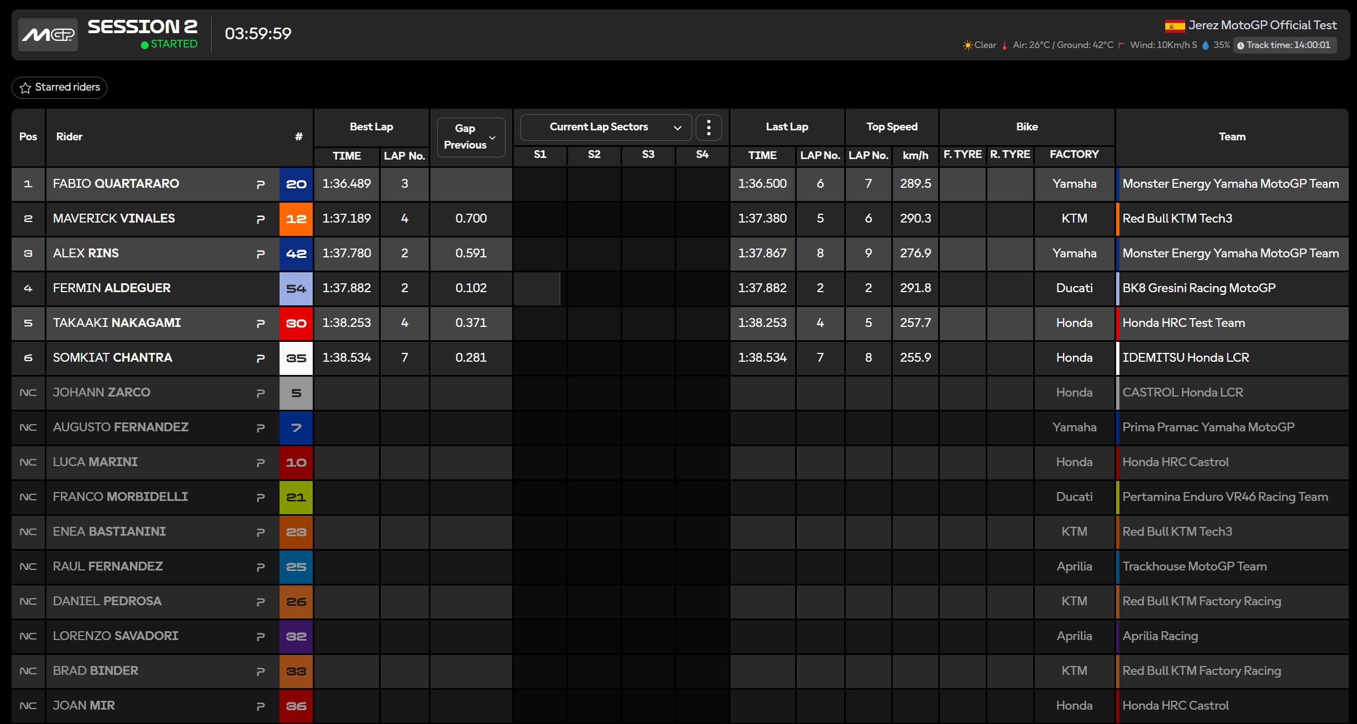
Task: Click the Top Speed column header
Action: (x=892, y=127)
